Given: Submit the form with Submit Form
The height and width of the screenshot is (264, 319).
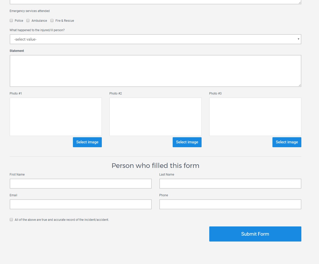Looking at the screenshot, I should click(255, 234).
